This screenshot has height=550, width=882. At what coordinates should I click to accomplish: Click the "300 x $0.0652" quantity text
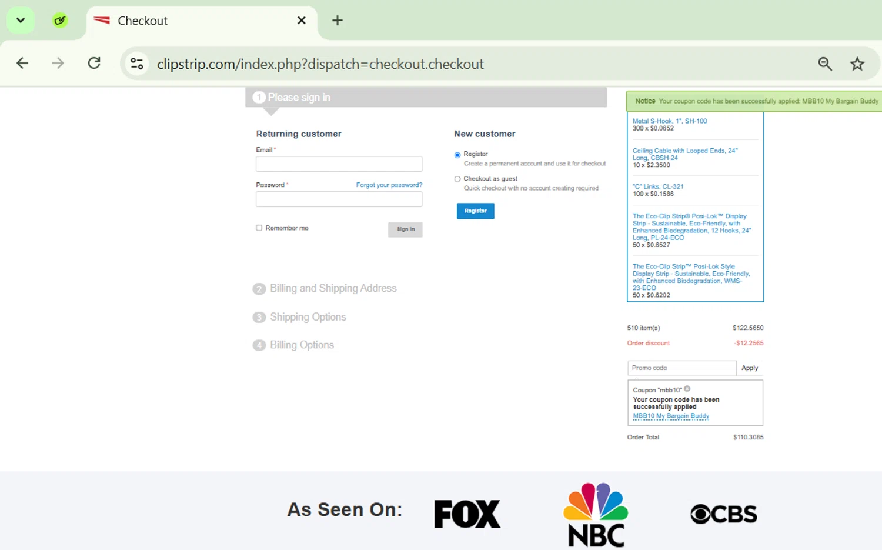(x=653, y=128)
